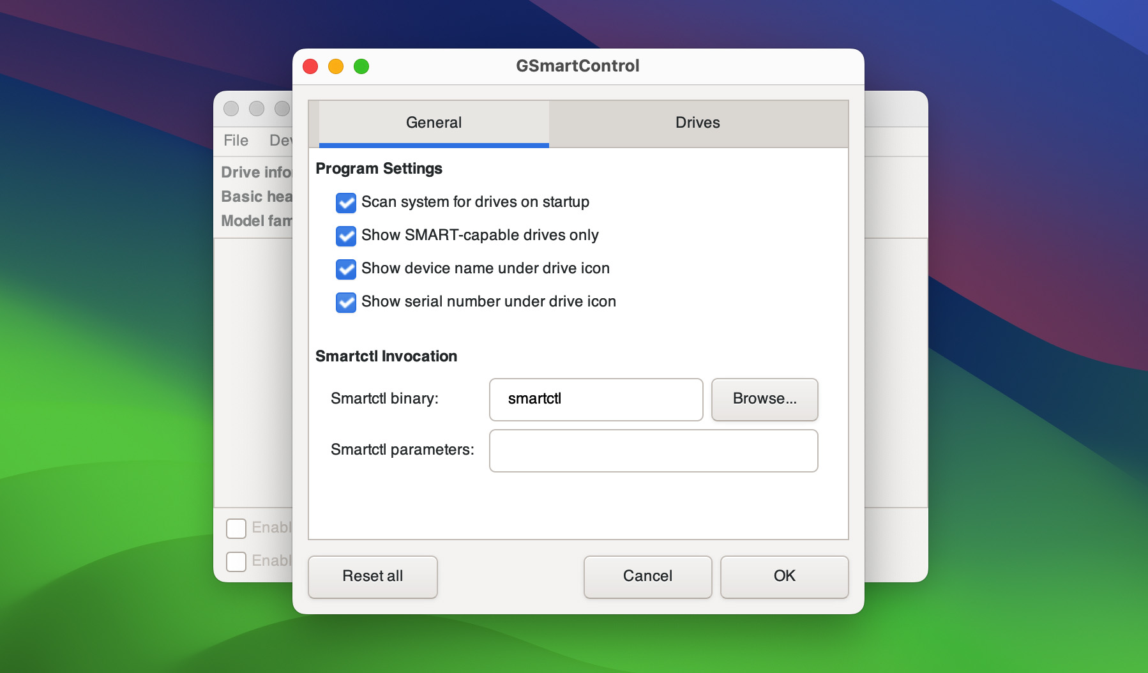This screenshot has width=1148, height=673.
Task: Open file chooser with Browse... button
Action: pos(764,399)
